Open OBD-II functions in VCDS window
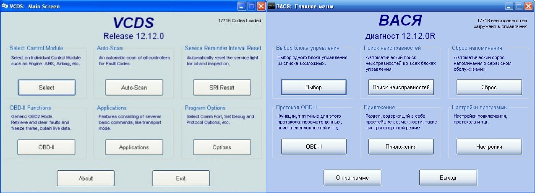The height and width of the screenshot is (193, 535). [47, 147]
